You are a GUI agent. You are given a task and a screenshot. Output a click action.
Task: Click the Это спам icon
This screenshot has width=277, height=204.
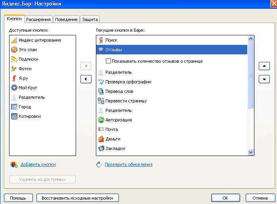(x=14, y=50)
